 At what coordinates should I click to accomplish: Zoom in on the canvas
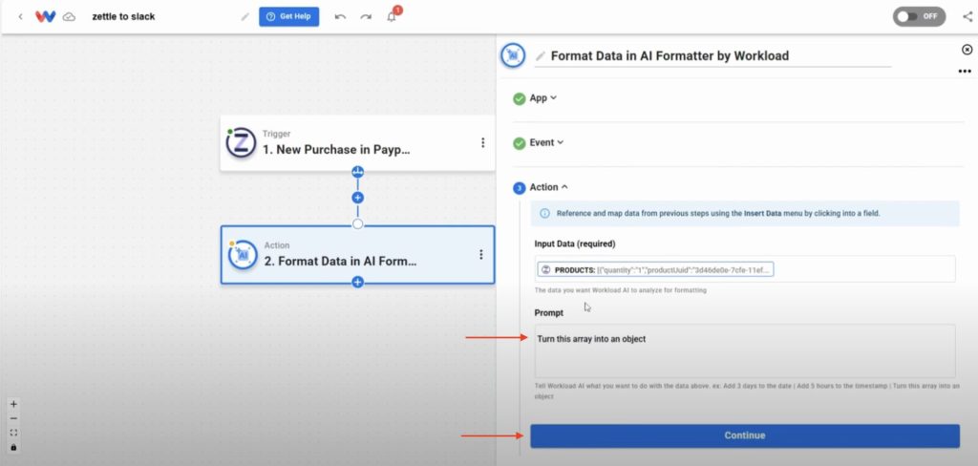pos(13,404)
